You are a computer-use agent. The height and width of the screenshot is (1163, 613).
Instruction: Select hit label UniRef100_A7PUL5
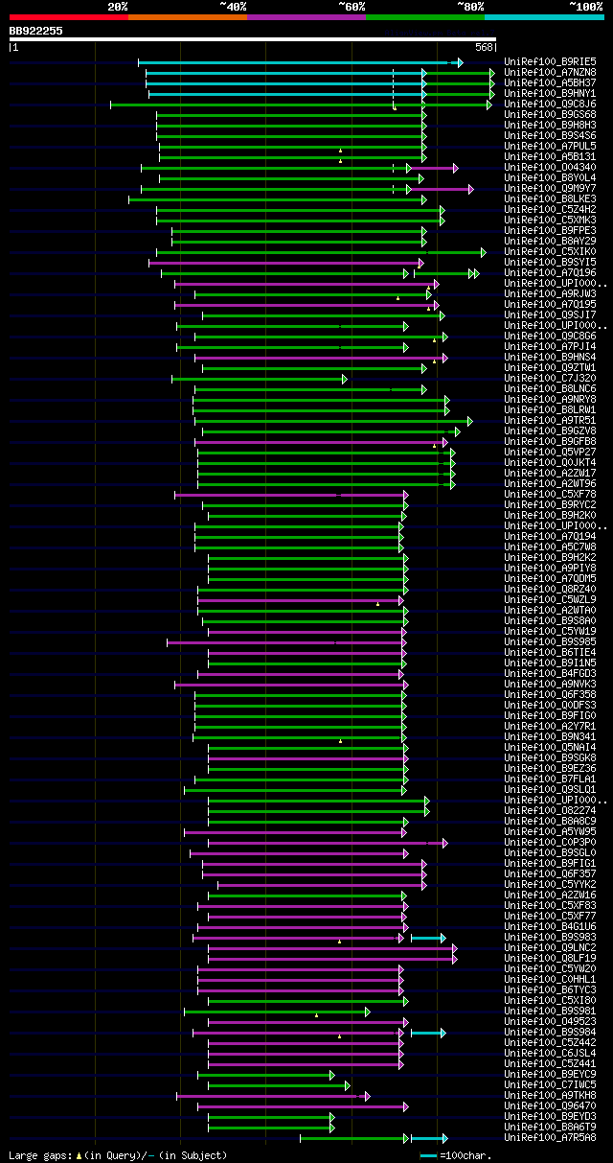[x=550, y=147]
